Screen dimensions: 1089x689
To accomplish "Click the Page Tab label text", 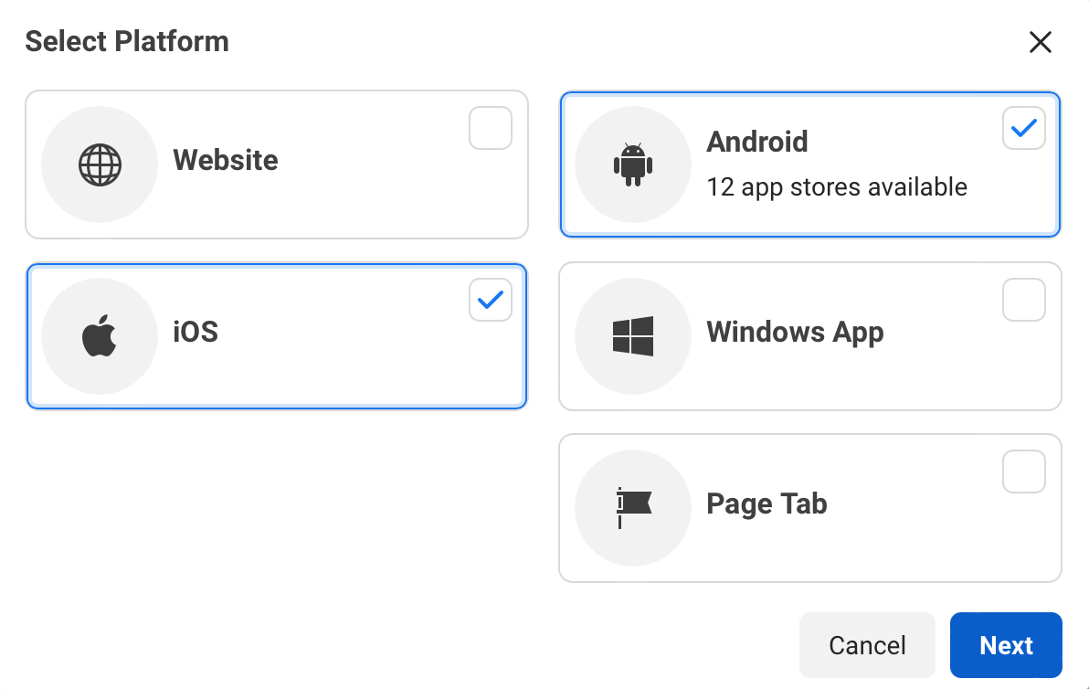I will coord(767,505).
